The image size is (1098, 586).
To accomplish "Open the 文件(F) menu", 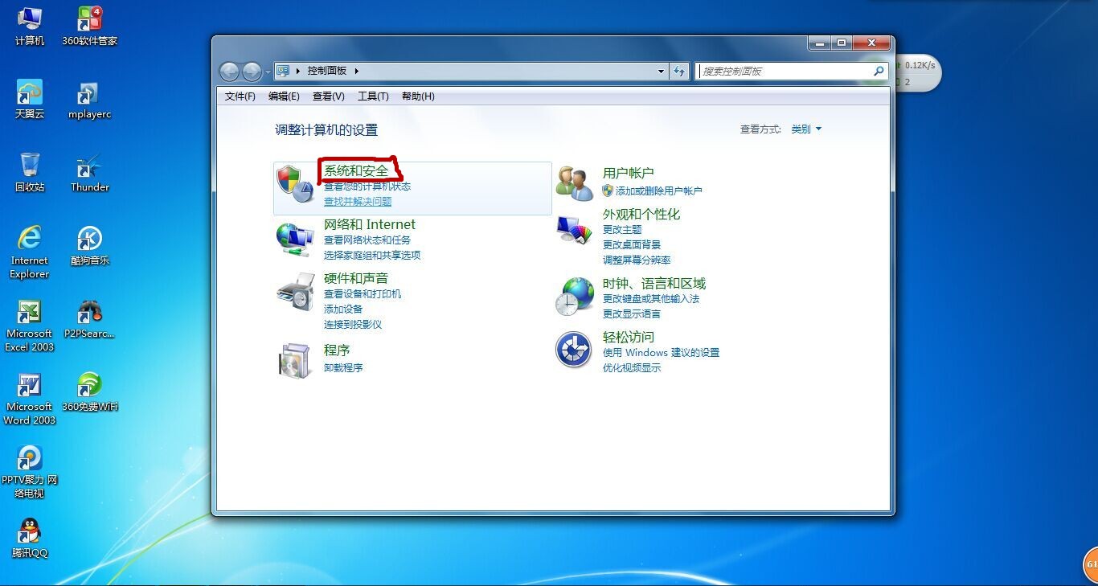I will [240, 96].
